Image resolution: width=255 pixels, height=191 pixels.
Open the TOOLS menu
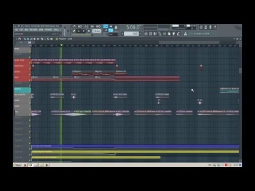pyautogui.click(x=56, y=30)
